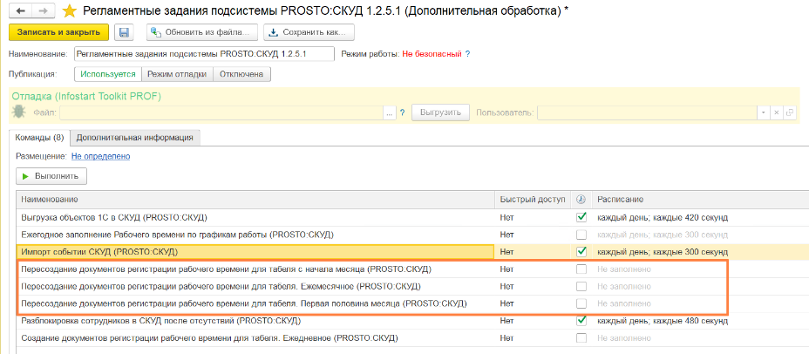
Task: Enable schedule for Ежегодное заполнение Рабочего времени
Action: tap(581, 235)
